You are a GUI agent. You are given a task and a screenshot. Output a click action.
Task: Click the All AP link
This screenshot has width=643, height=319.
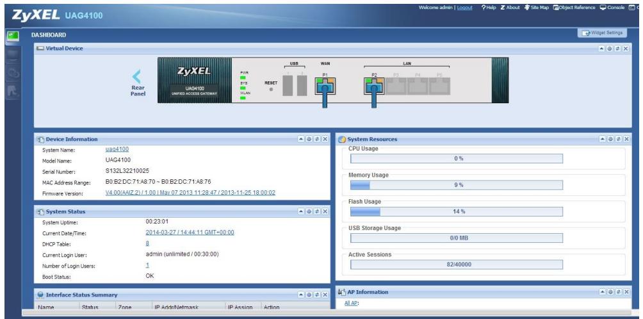(x=351, y=304)
